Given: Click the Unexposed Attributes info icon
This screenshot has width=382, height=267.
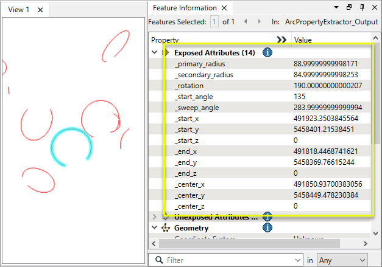Looking at the screenshot, I should tap(267, 217).
